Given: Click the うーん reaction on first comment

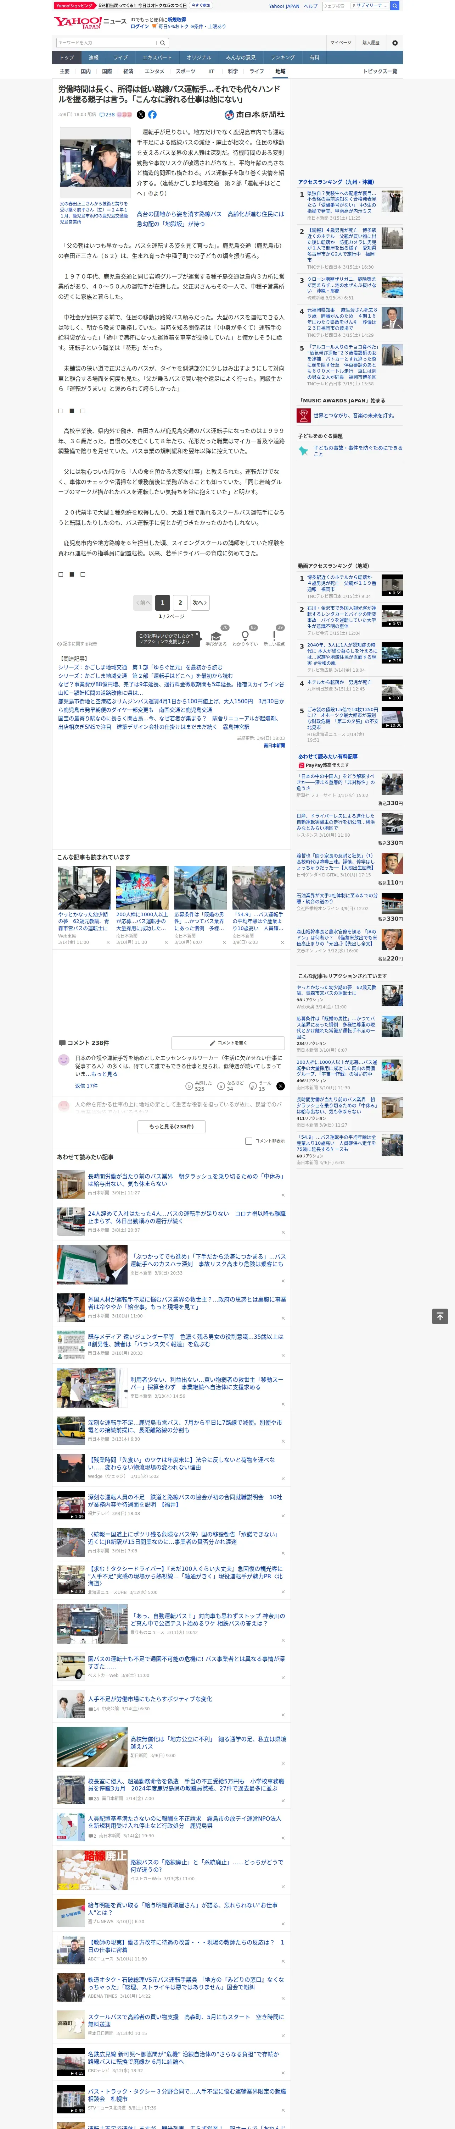Looking at the screenshot, I should click(253, 1086).
